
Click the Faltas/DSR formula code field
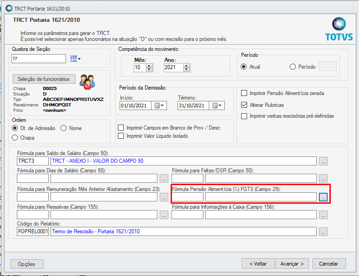(187, 178)
